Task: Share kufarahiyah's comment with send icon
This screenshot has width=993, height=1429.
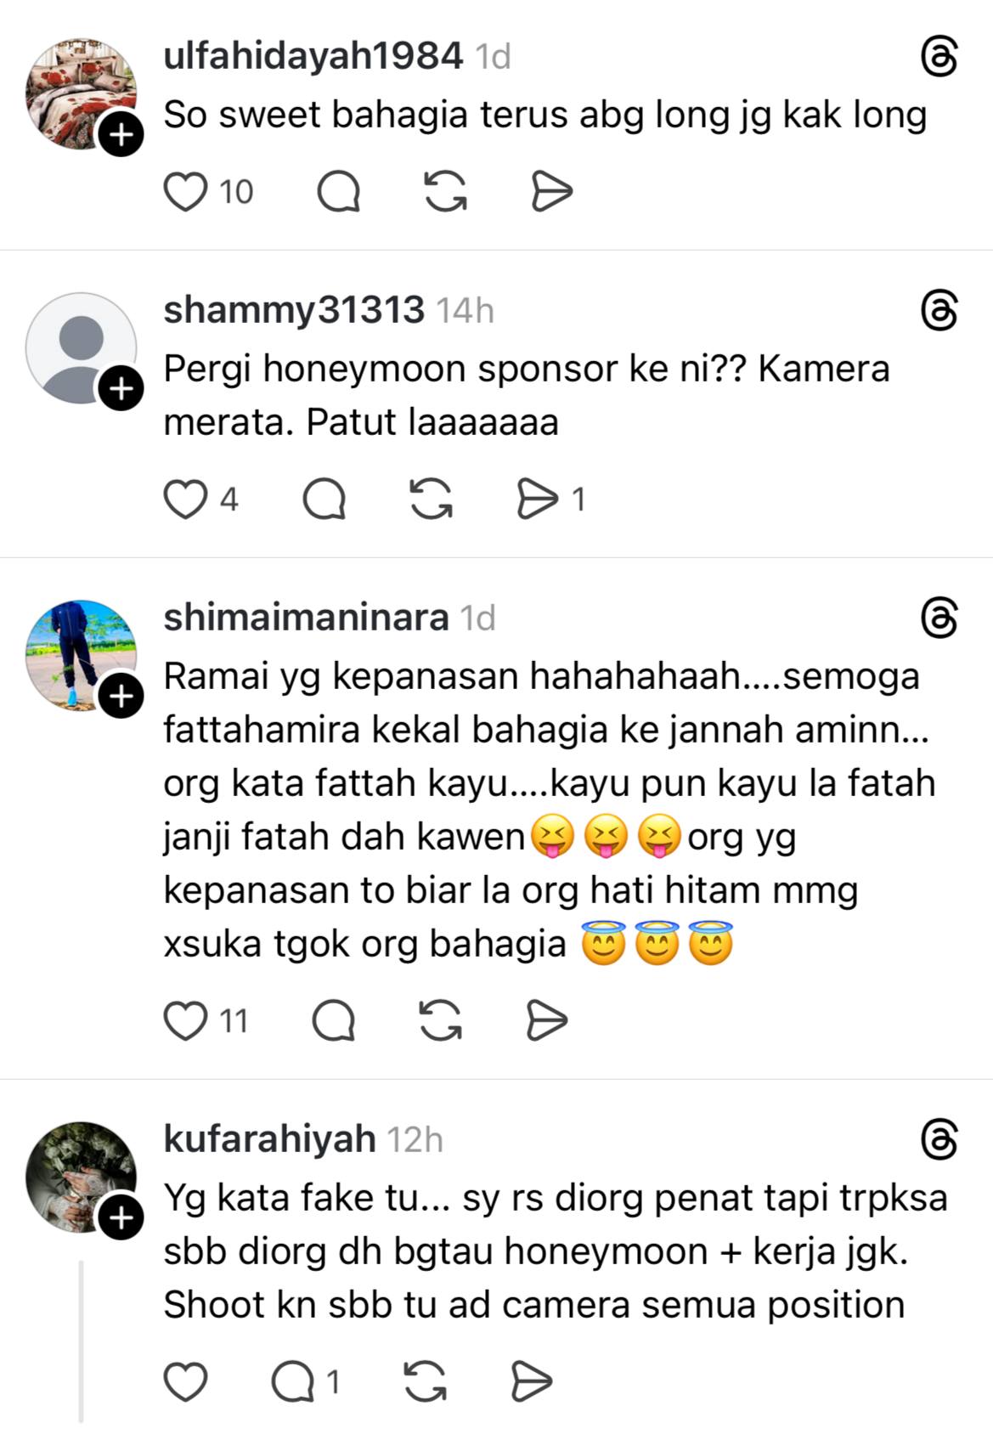Action: (533, 1381)
